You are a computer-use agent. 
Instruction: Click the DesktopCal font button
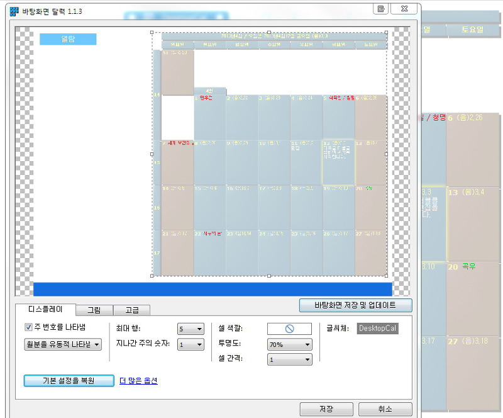point(378,329)
